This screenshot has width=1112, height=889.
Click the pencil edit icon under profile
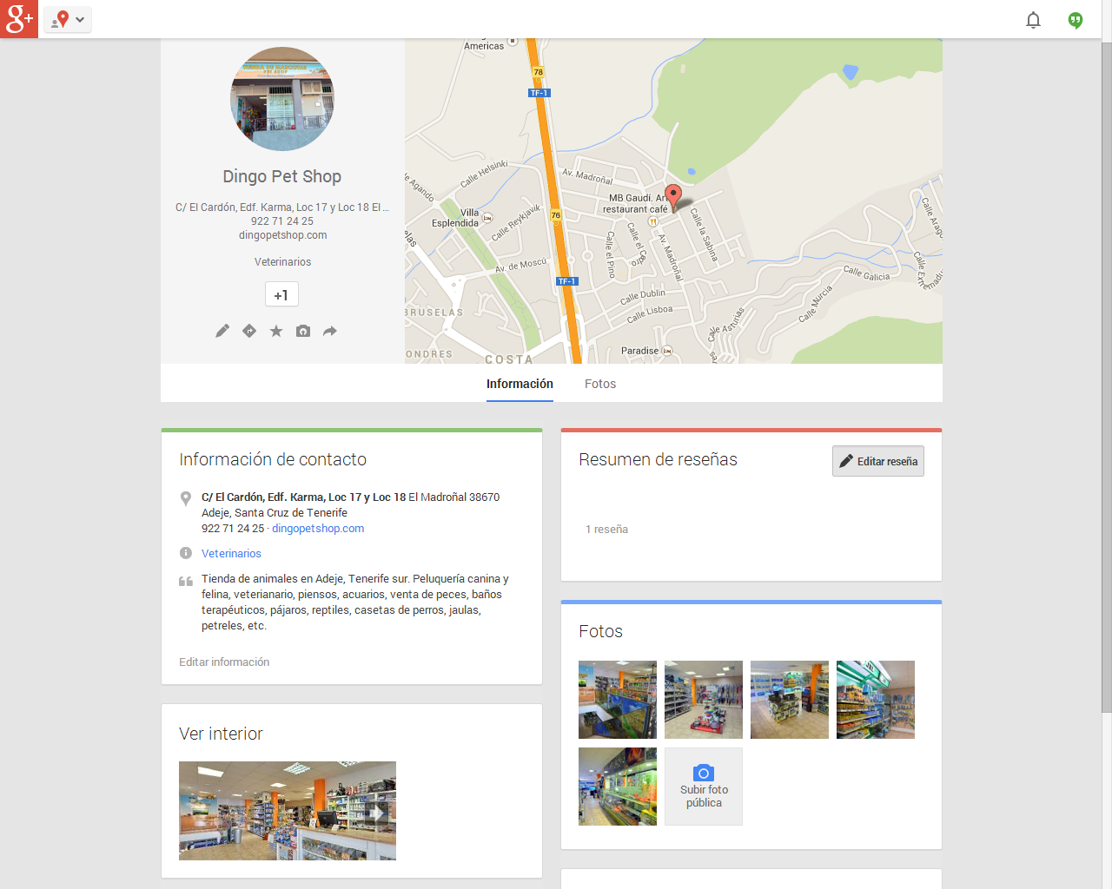pyautogui.click(x=222, y=331)
